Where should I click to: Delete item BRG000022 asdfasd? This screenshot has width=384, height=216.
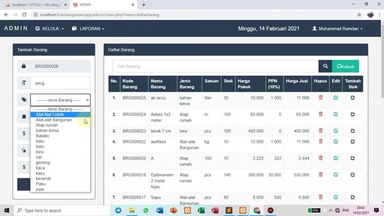320,142
